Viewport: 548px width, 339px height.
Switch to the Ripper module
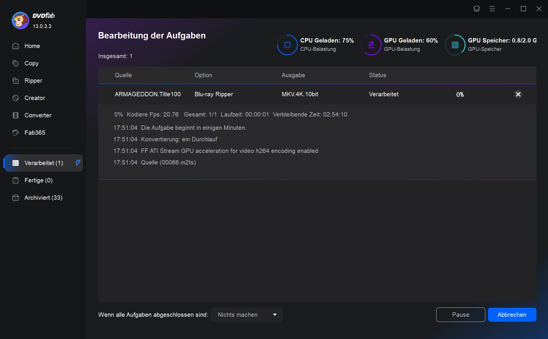pos(43,81)
